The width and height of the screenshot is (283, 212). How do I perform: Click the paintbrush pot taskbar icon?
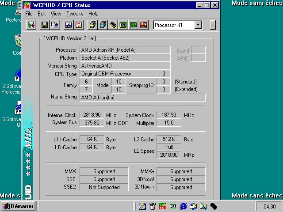pos(153,206)
